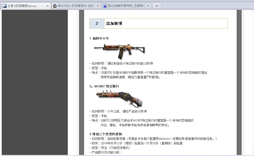254x156 pixels.
Task: Switch to the 综合讨论-反恐精英OL tab
Action: click(76, 6)
